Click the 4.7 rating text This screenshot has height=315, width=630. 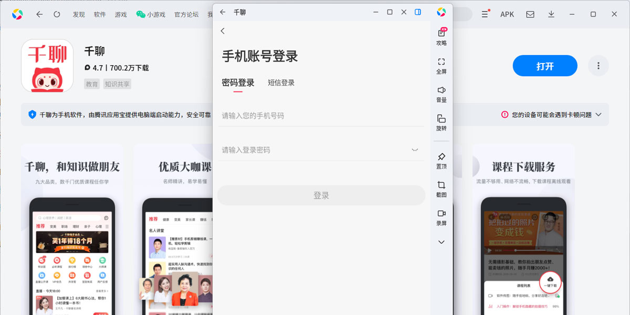(x=98, y=68)
